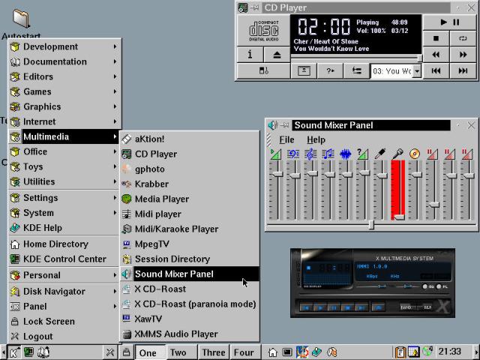
Task: Select XMMS Audio Player from Multimedia menu
Action: pyautogui.click(x=175, y=334)
